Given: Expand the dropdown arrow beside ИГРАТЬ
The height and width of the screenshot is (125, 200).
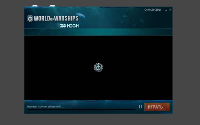Looking at the screenshot, I should coord(168,107).
